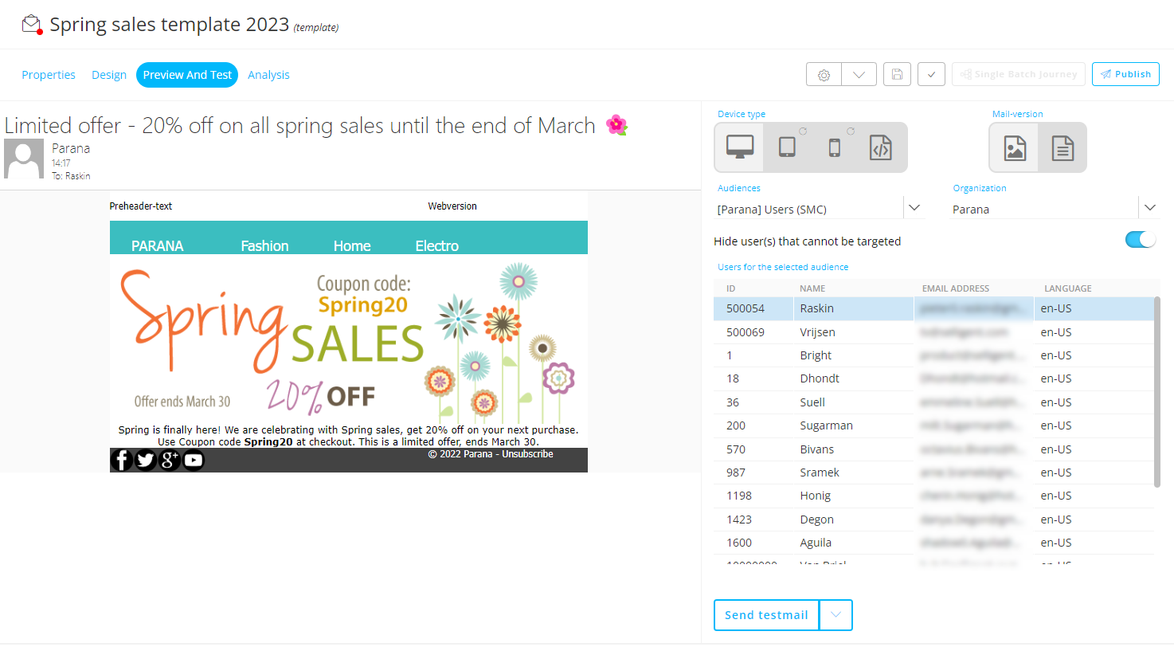The image size is (1174, 647).
Task: Open the Analysis tab
Action: [268, 75]
